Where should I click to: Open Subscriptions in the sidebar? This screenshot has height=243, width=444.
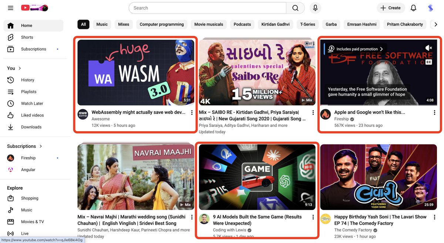pos(34,49)
